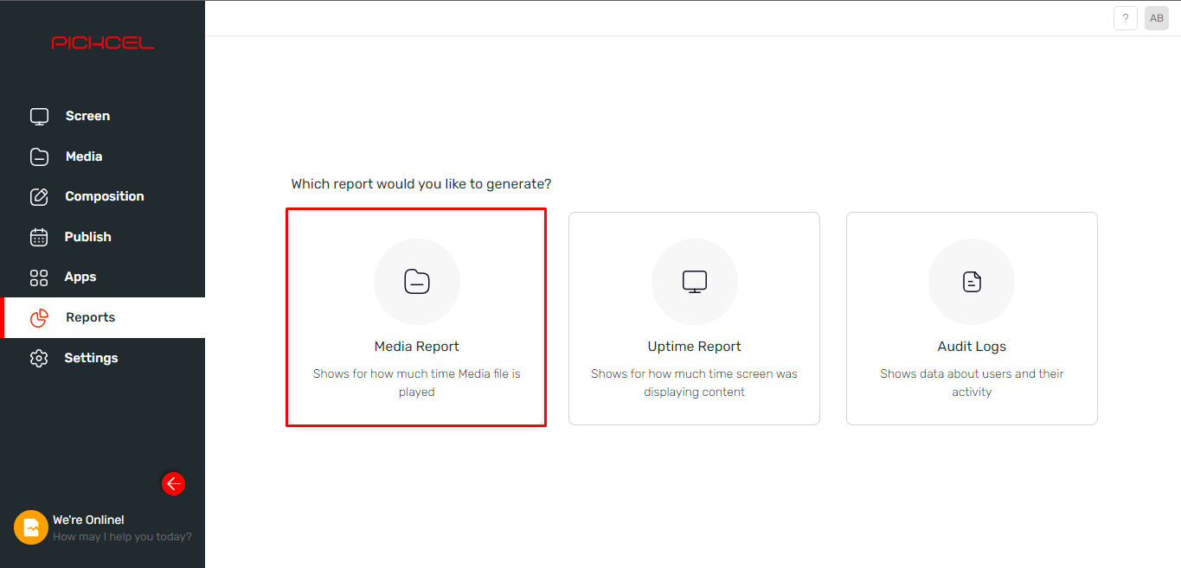
Task: Click the Pickcel logo
Action: tap(103, 41)
